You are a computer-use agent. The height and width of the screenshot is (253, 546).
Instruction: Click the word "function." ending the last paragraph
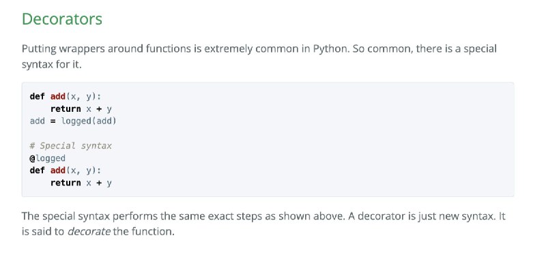coord(153,231)
